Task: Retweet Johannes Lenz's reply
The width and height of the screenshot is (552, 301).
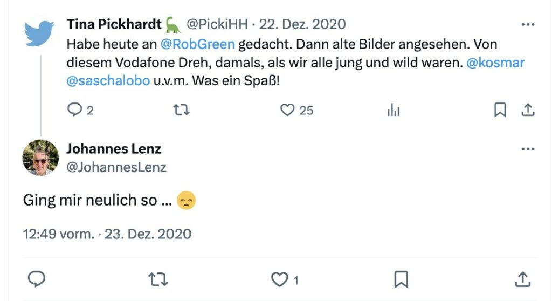Action: 158,279
